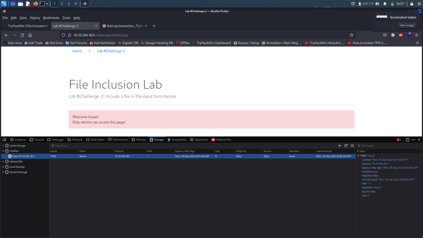Toggle the cookie data sidebar
Viewport: 423px width, 238px height.
352,146
